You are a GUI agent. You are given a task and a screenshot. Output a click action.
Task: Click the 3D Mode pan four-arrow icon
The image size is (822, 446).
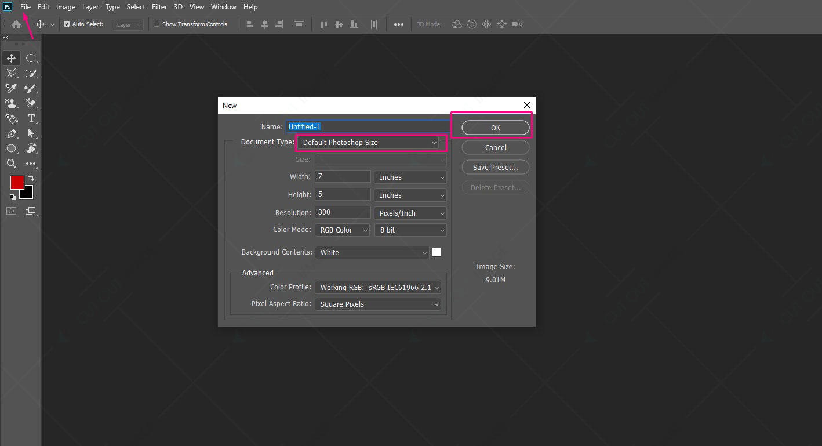tap(486, 24)
